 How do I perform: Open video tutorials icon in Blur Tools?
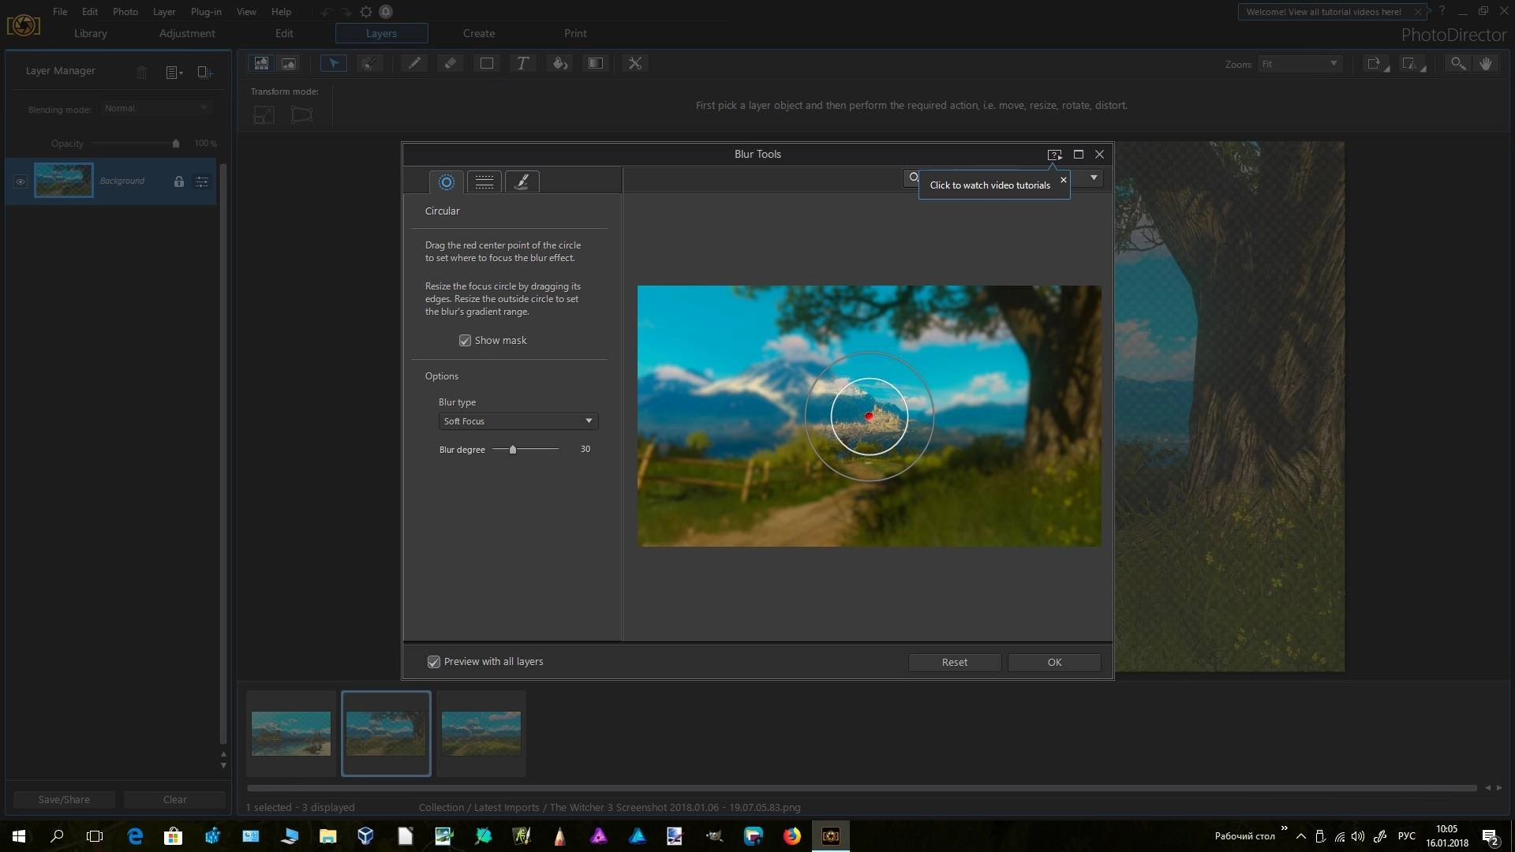tap(1054, 155)
